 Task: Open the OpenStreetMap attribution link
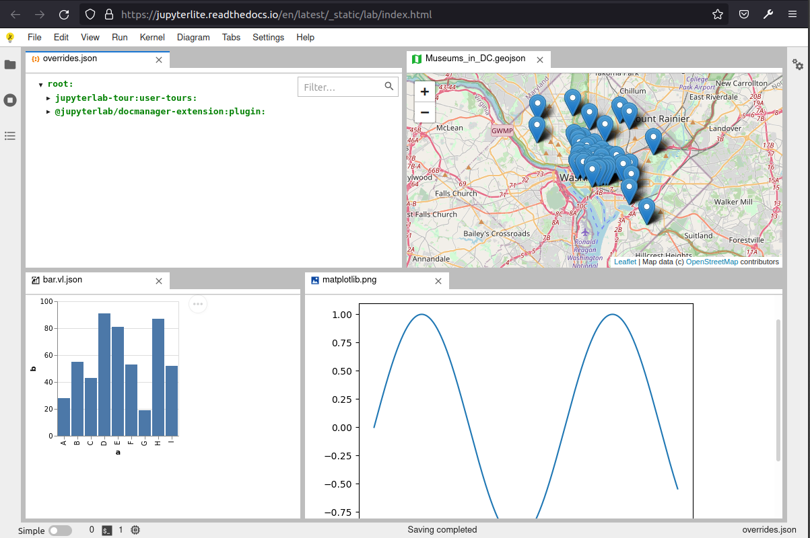[x=712, y=262]
